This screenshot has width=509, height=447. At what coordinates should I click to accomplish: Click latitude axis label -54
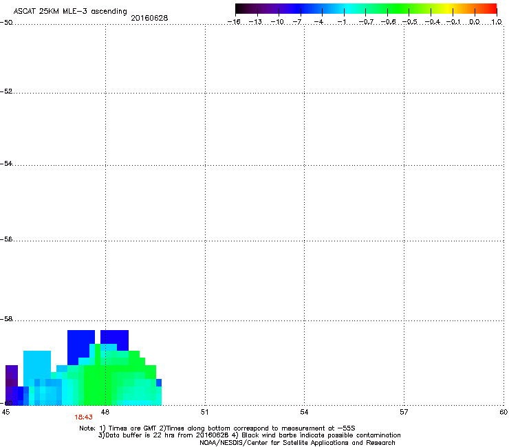[6, 163]
